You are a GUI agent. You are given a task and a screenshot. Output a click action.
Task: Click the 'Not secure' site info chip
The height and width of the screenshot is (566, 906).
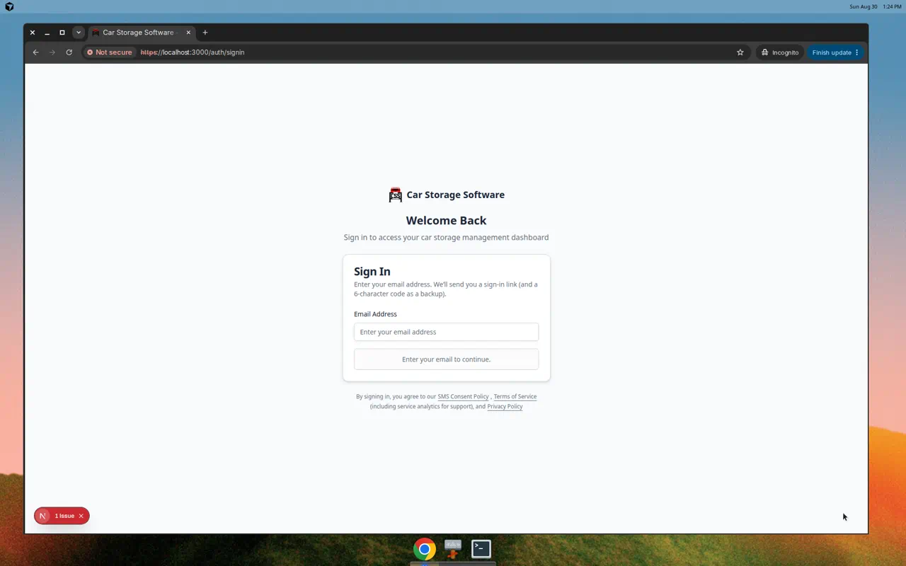click(x=110, y=52)
